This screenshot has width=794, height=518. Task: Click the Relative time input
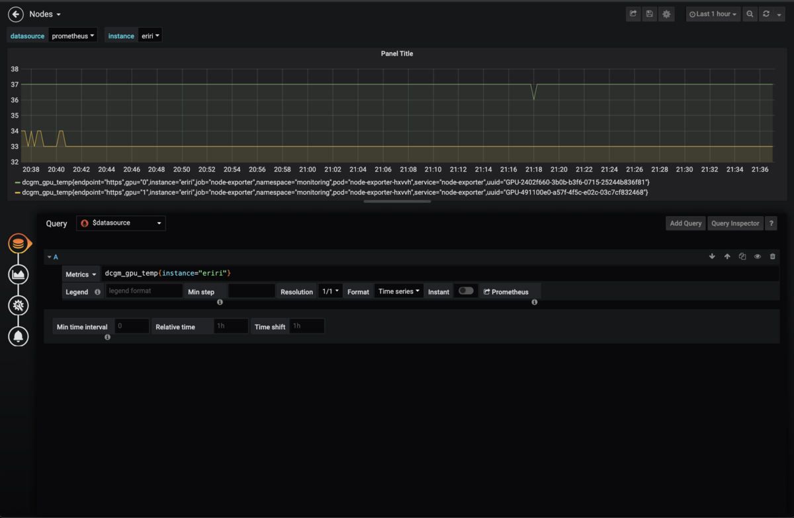point(231,326)
